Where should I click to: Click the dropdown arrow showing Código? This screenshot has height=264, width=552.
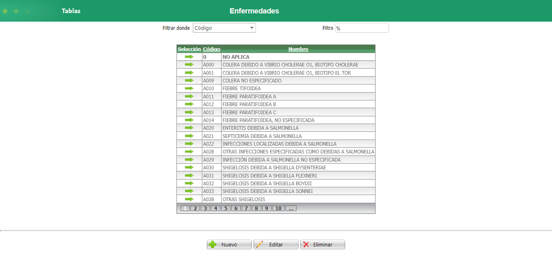tap(251, 27)
